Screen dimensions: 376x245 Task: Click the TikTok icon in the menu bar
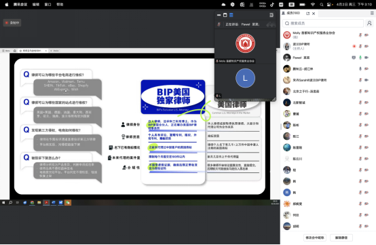click(x=272, y=4)
